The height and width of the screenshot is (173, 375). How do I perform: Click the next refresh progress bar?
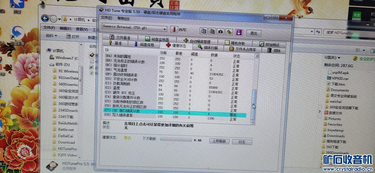[x=176, y=140]
